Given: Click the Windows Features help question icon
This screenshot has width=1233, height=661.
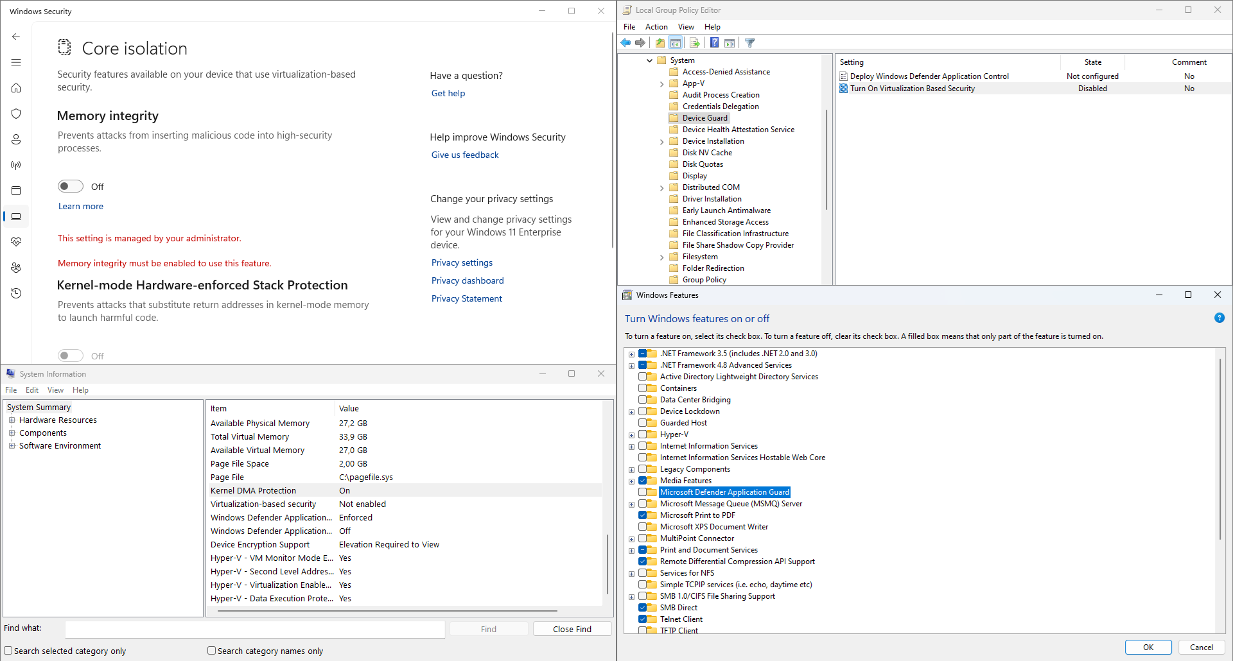Looking at the screenshot, I should [x=1220, y=318].
